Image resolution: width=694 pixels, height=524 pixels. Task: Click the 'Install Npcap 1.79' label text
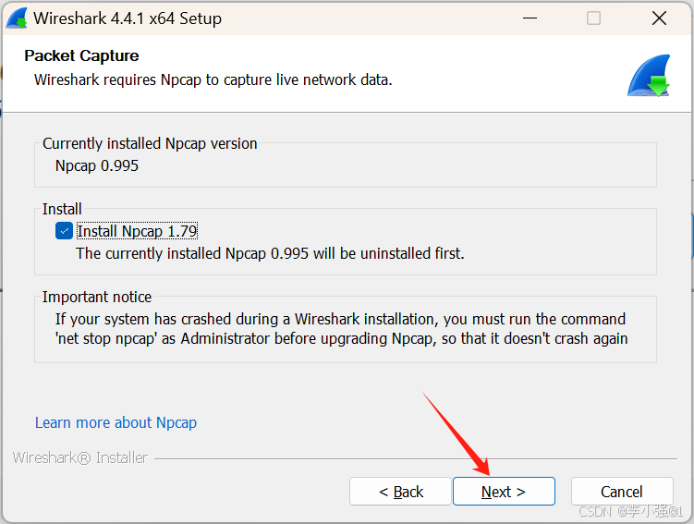point(137,231)
